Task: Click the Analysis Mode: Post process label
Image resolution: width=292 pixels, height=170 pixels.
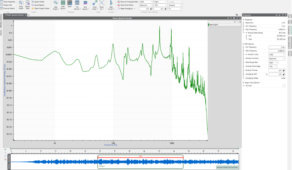Action: coord(227,167)
